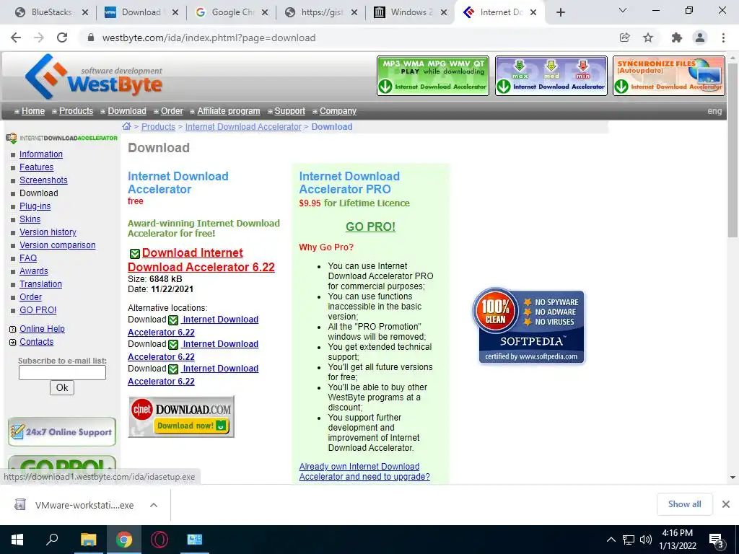Click Download Internet Download Accelerator 6.22 red link
739x554 pixels.
(x=201, y=260)
